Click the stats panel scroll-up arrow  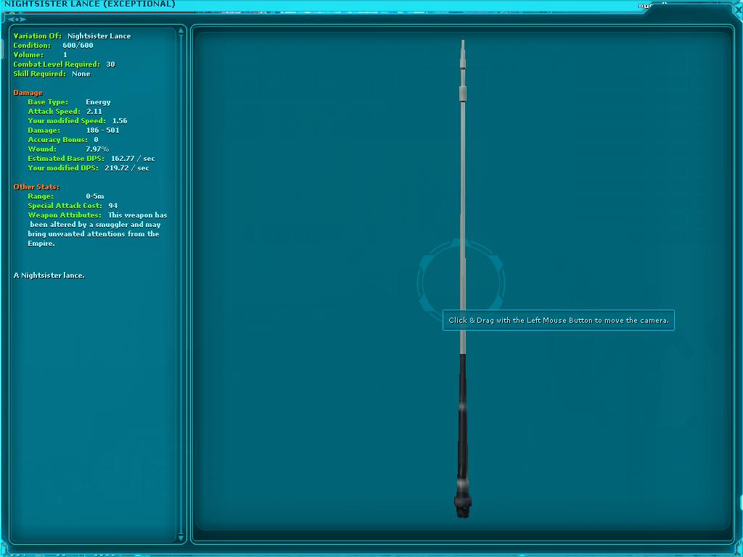click(x=181, y=31)
